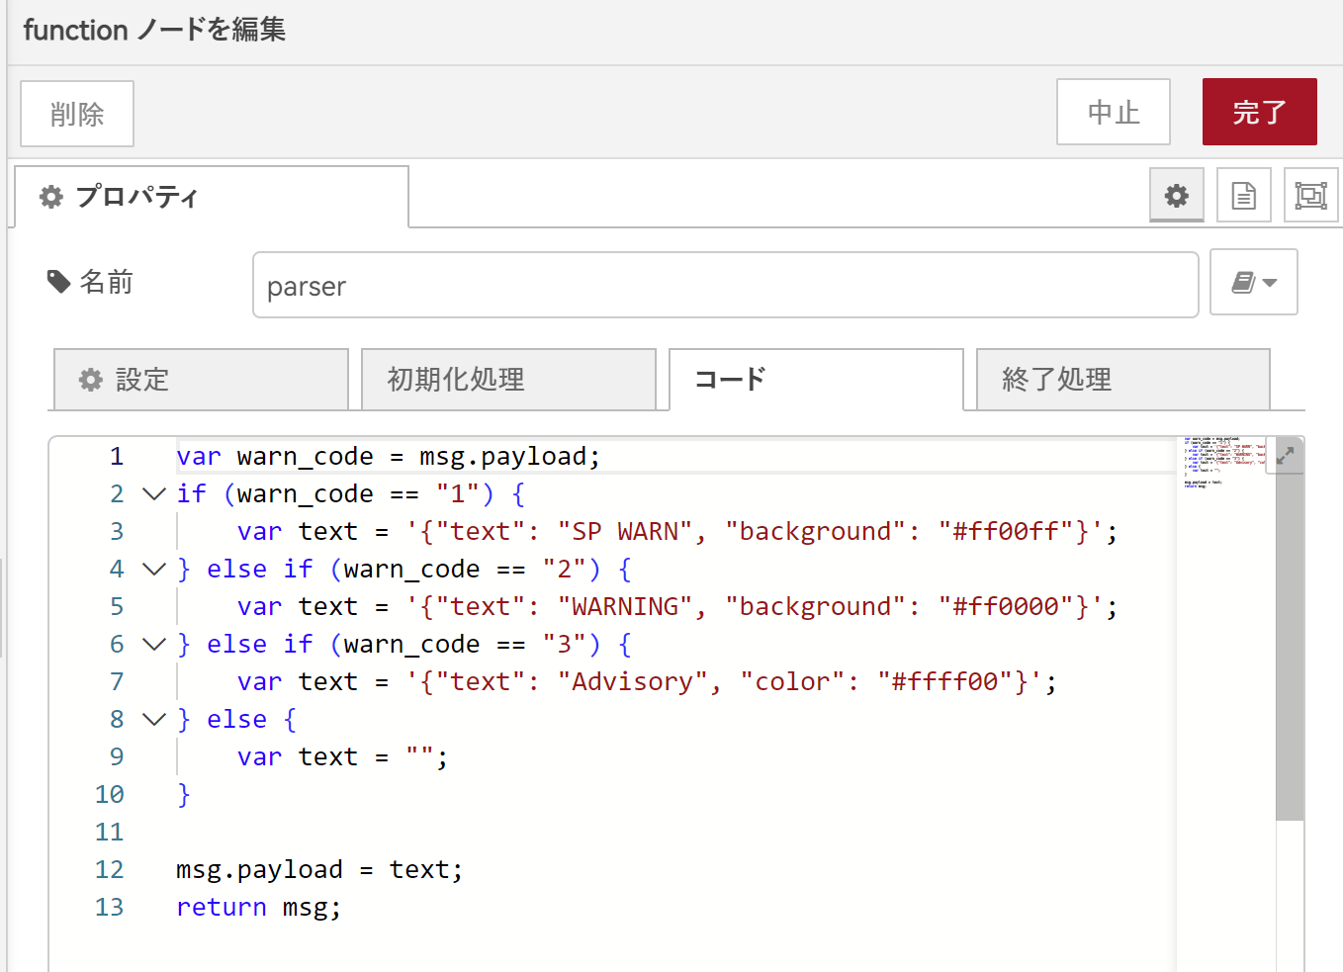Click the gear icon on the プロパティ tab
This screenshot has width=1343, height=972.
(x=49, y=197)
